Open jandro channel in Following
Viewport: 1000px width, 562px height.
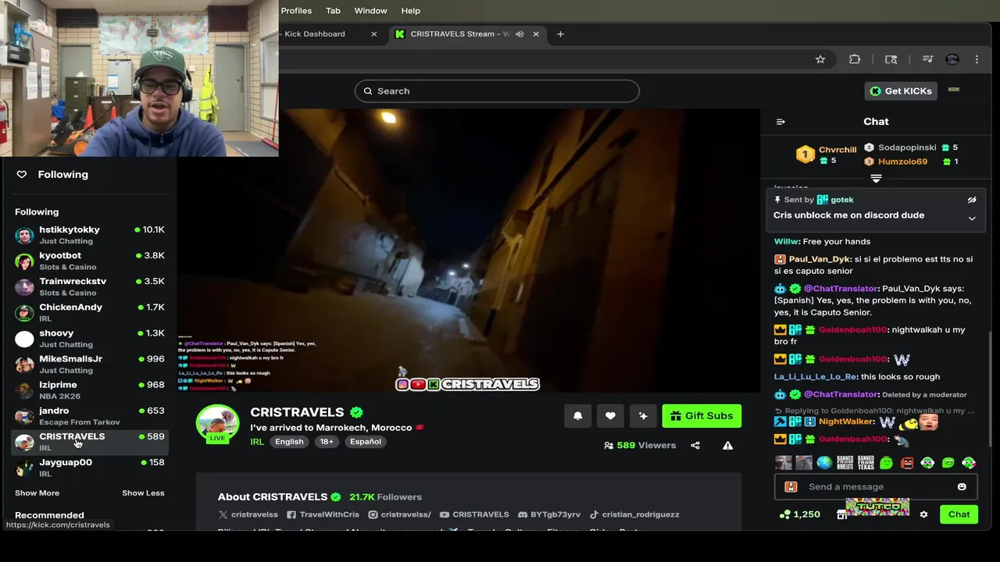90,415
